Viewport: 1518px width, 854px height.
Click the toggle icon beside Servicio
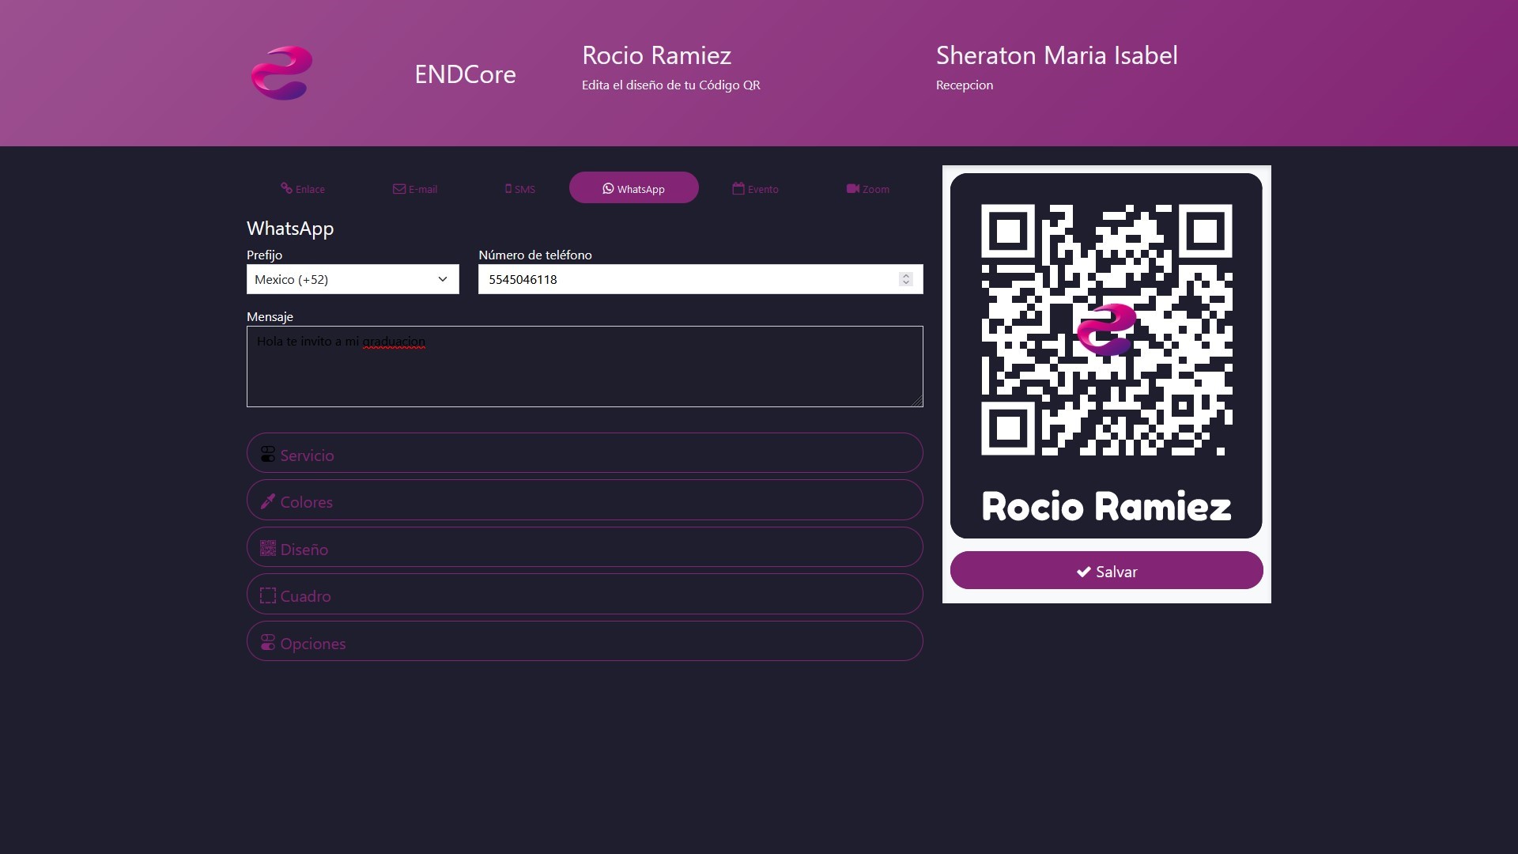(268, 454)
